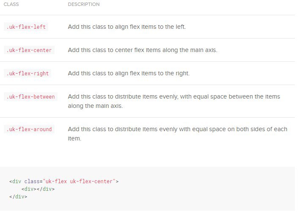This screenshot has height=220, width=305.
Task: Click the "item." wrapped text in last row
Action: pos(74,138)
